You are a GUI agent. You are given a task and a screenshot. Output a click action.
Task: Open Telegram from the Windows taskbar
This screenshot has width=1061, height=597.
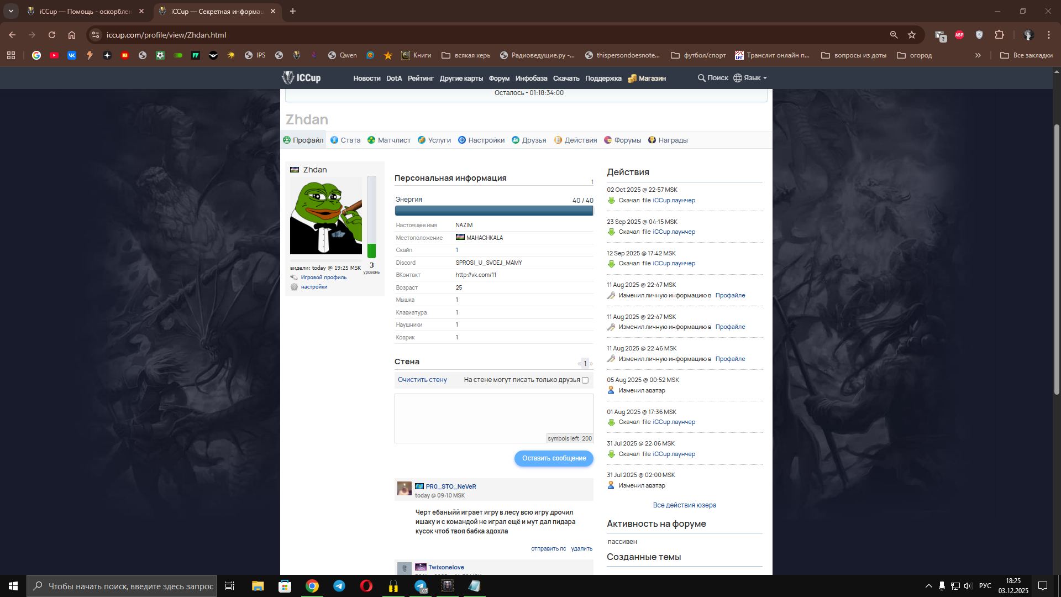pos(339,586)
